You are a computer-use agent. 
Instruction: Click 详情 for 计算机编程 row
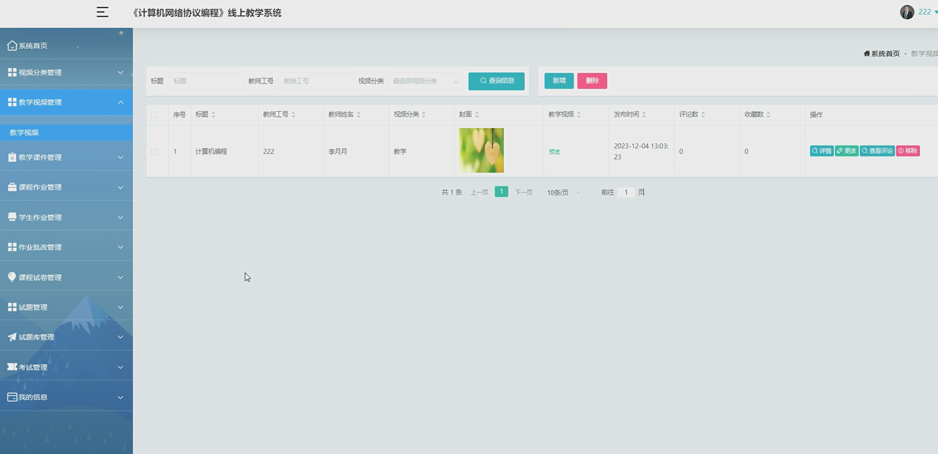(x=821, y=151)
